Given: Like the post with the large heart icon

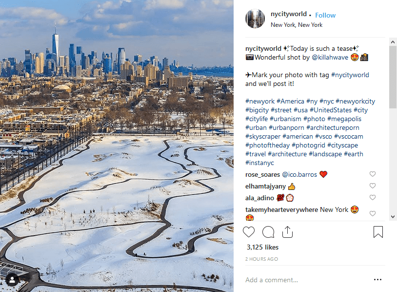Looking at the screenshot, I should (x=249, y=232).
